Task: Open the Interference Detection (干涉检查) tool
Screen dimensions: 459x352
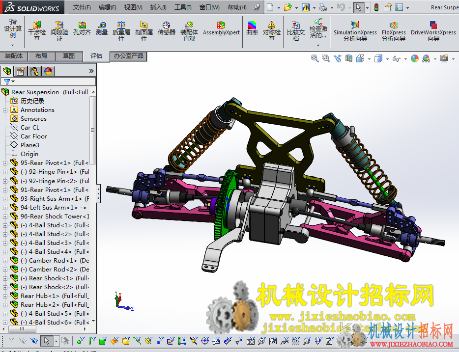Action: [36, 31]
